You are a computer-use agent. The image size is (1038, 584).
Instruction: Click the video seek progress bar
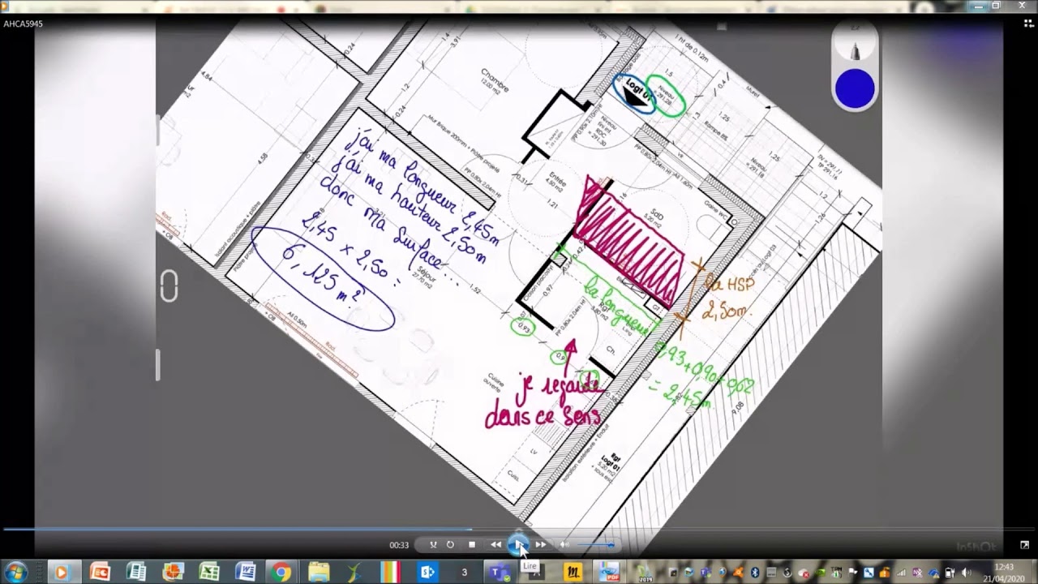click(x=519, y=530)
